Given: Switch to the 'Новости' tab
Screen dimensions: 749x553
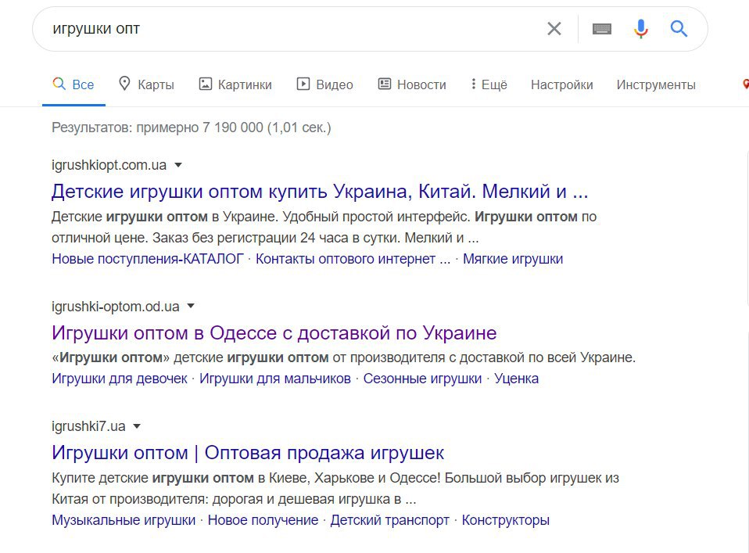Looking at the screenshot, I should [412, 84].
